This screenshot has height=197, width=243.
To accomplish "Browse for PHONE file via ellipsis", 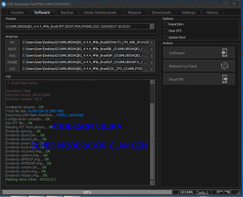I will point(146,62).
